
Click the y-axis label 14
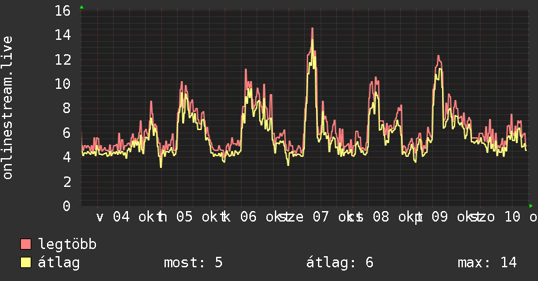tap(63, 35)
